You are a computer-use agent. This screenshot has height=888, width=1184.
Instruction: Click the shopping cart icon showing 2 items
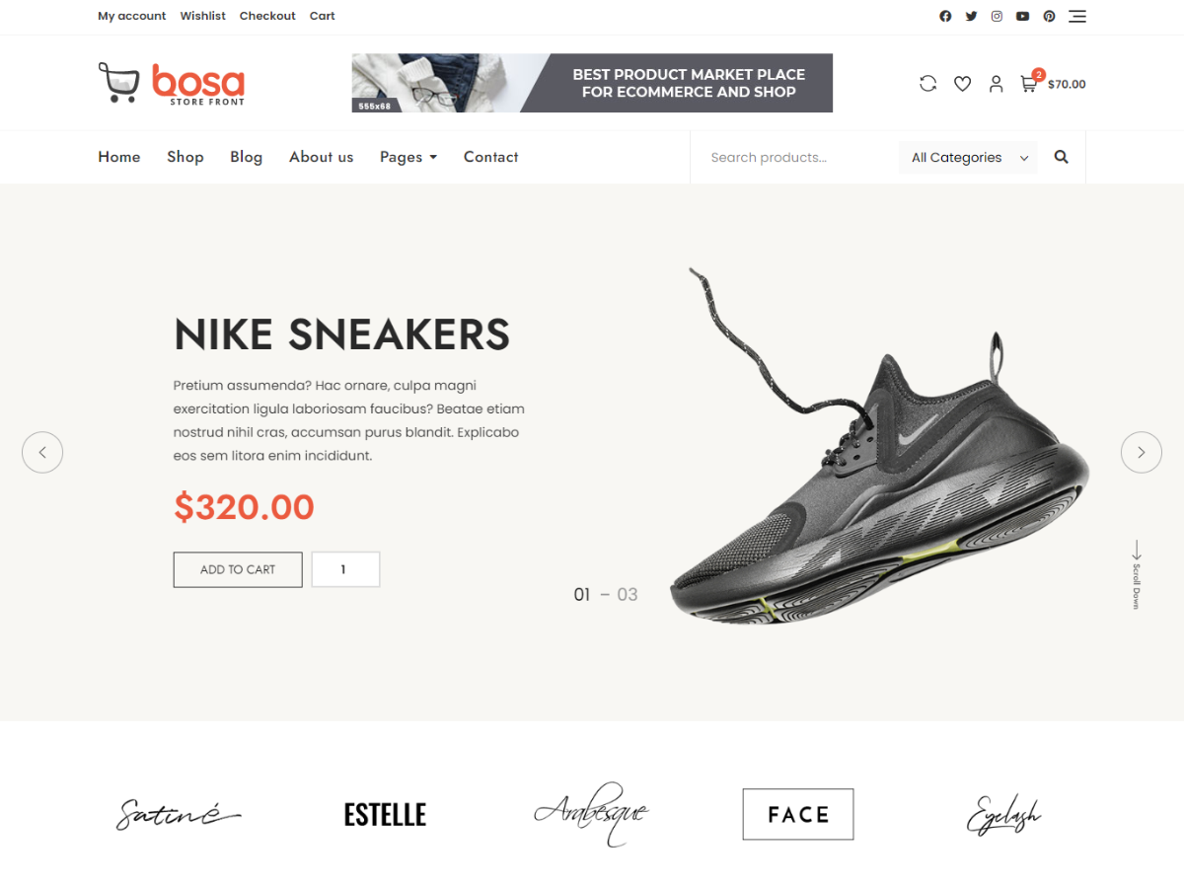(1027, 84)
